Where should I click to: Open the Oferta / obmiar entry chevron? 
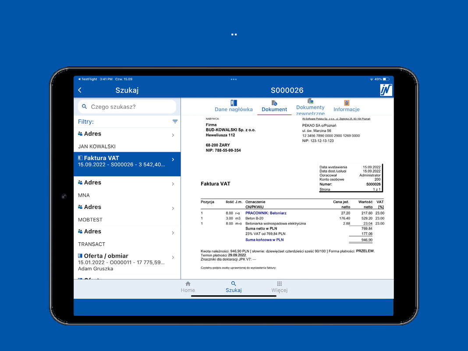pyautogui.click(x=173, y=257)
